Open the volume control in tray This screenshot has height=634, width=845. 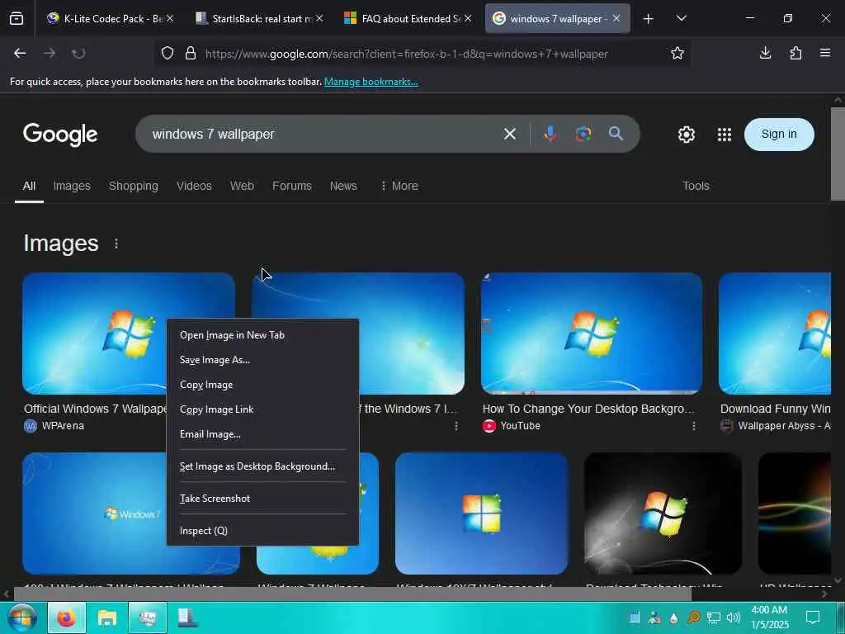[733, 617]
